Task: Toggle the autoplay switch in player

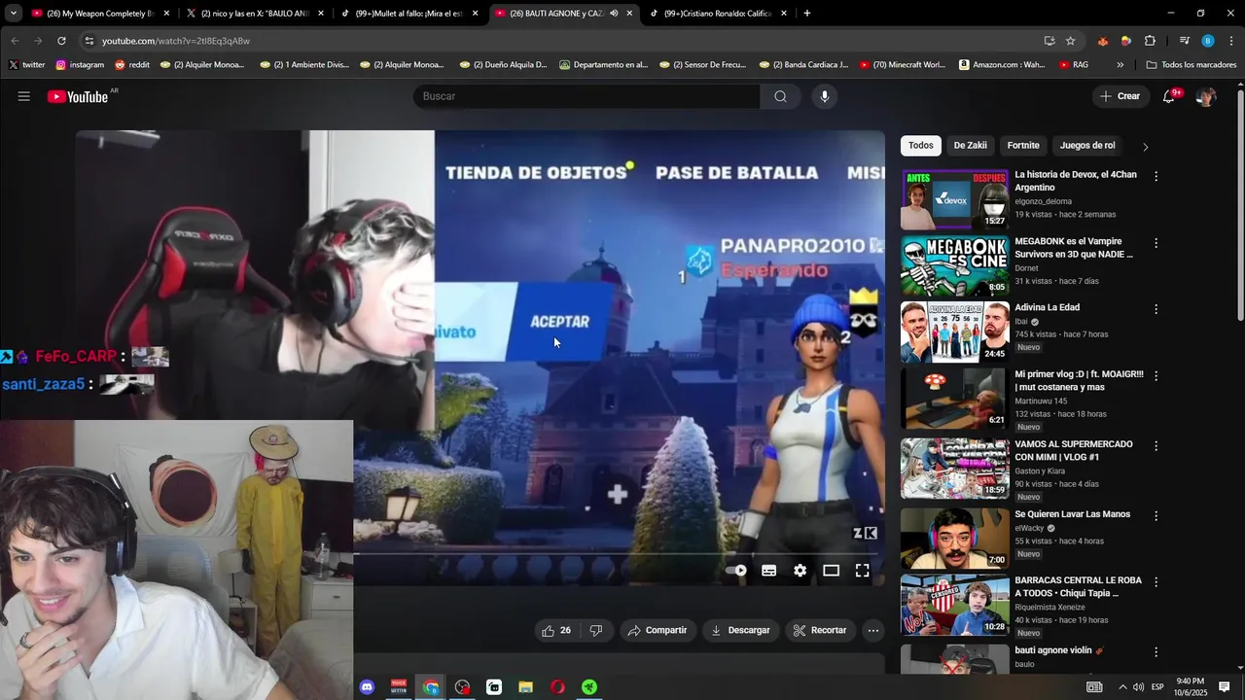Action: [737, 571]
